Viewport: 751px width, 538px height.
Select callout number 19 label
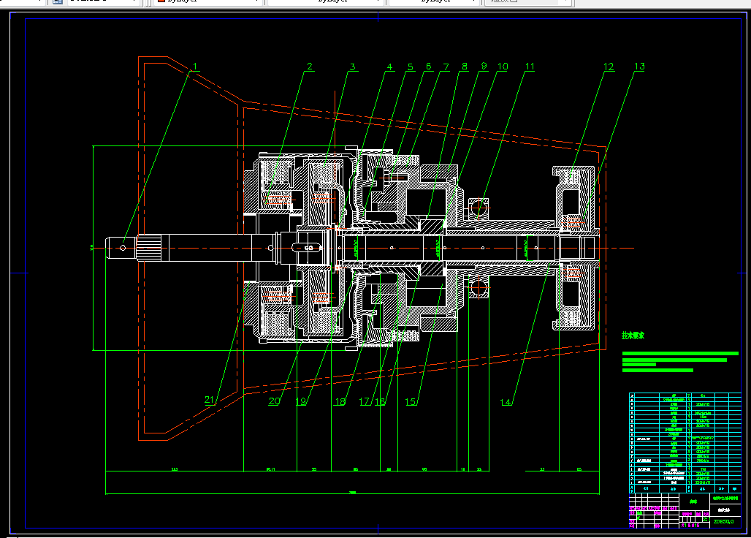tap(300, 401)
